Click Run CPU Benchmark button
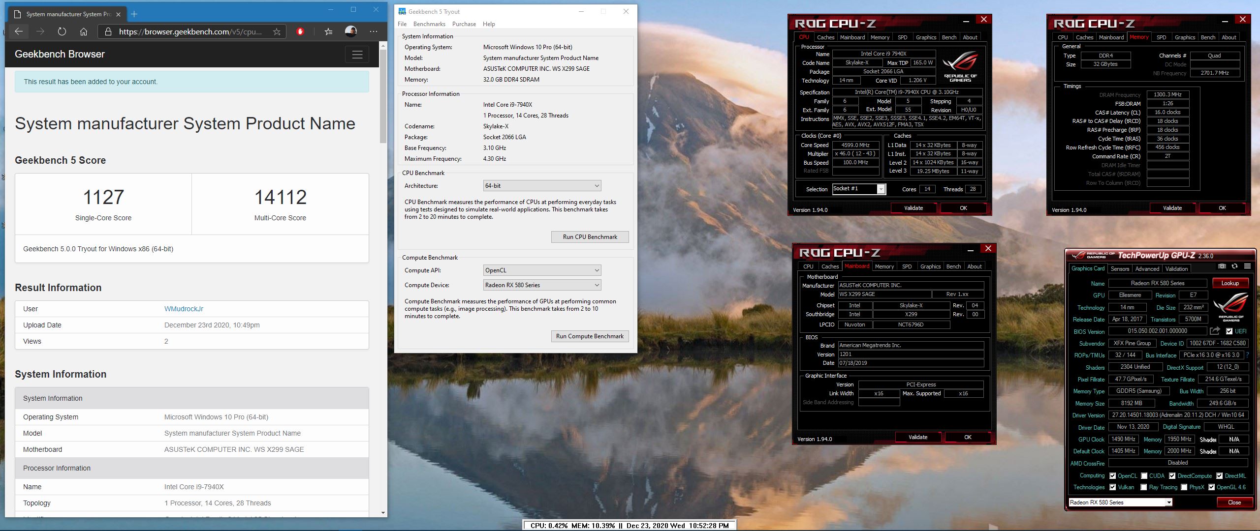This screenshot has width=1260, height=531. coord(590,237)
